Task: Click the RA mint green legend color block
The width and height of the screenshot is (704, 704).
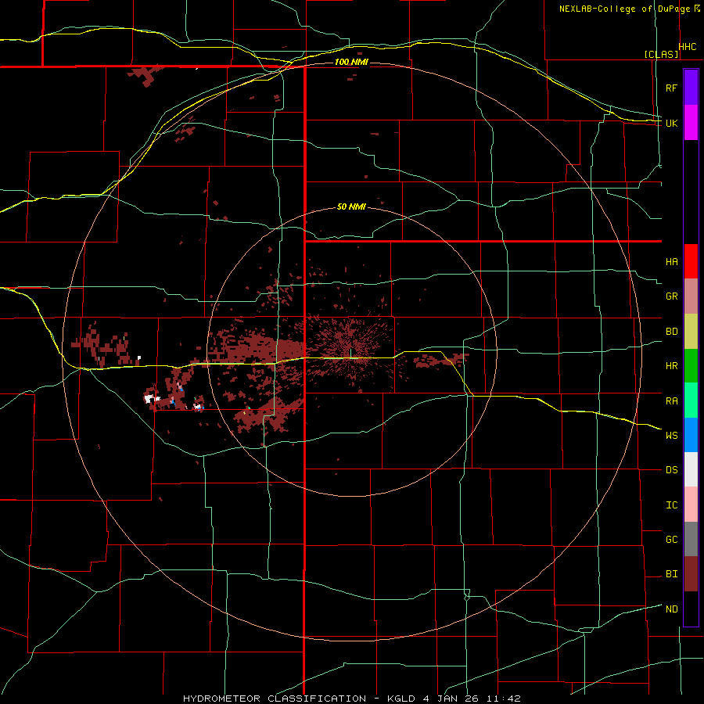Action: pyautogui.click(x=691, y=400)
